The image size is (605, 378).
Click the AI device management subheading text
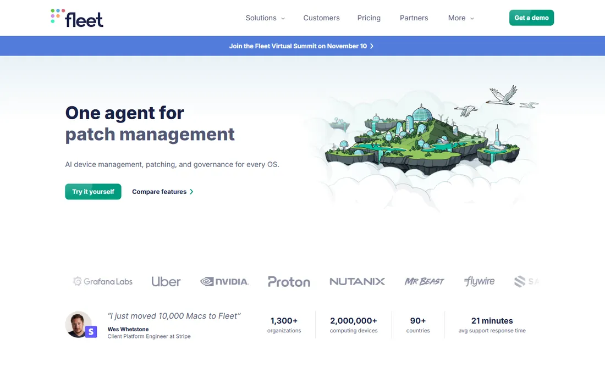pos(172,164)
